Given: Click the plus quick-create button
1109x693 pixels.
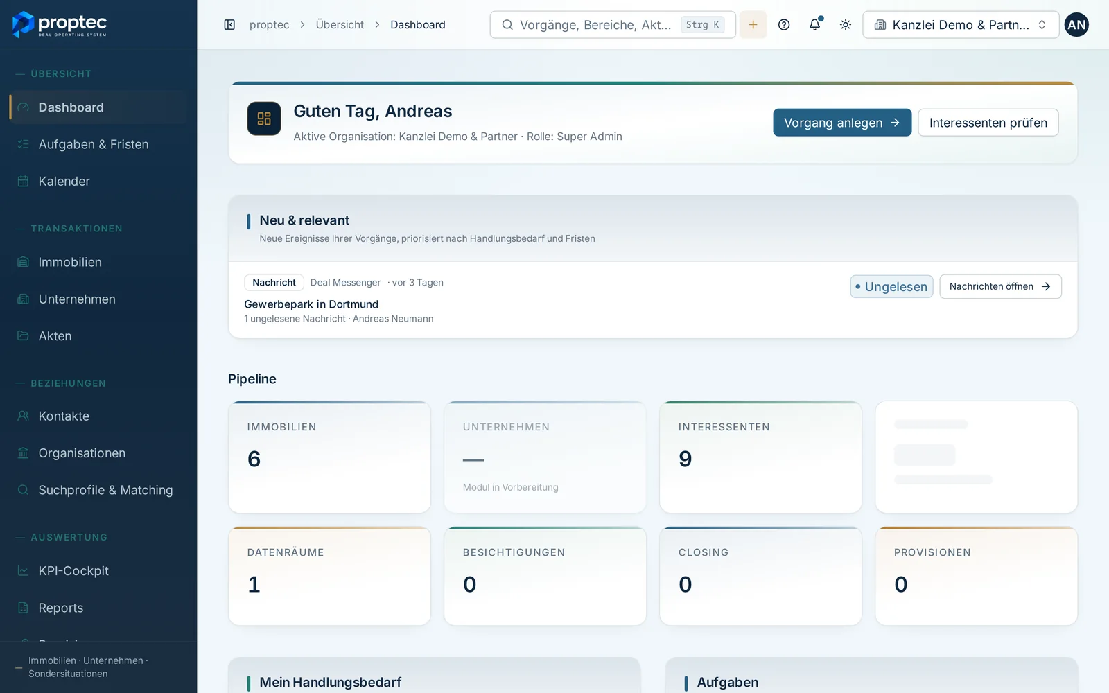Looking at the screenshot, I should (753, 25).
